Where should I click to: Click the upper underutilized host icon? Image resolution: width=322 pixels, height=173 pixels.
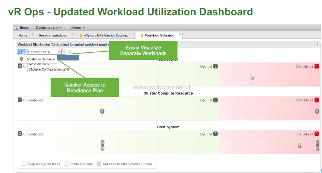pyautogui.click(x=103, y=143)
